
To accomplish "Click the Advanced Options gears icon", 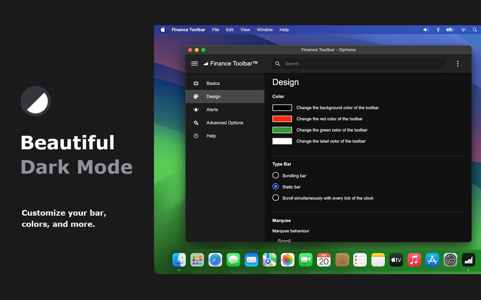I will (x=196, y=123).
